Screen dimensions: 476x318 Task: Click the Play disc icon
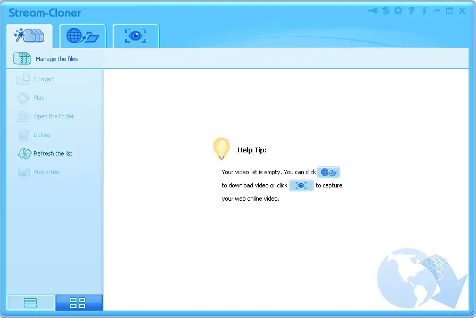click(x=23, y=98)
